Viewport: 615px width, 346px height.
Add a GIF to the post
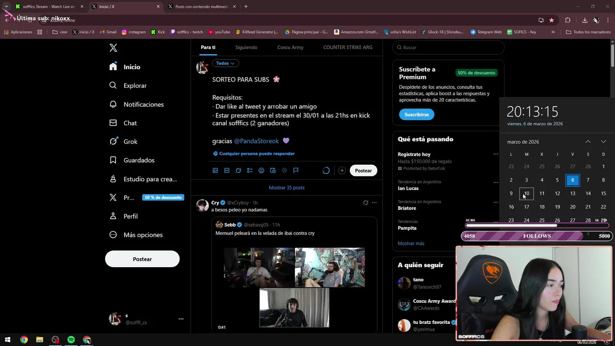[227, 171]
